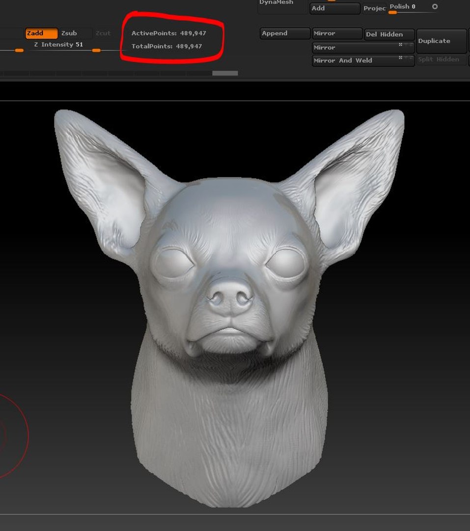Toggle the X axis icon on Mirror

pos(401,44)
